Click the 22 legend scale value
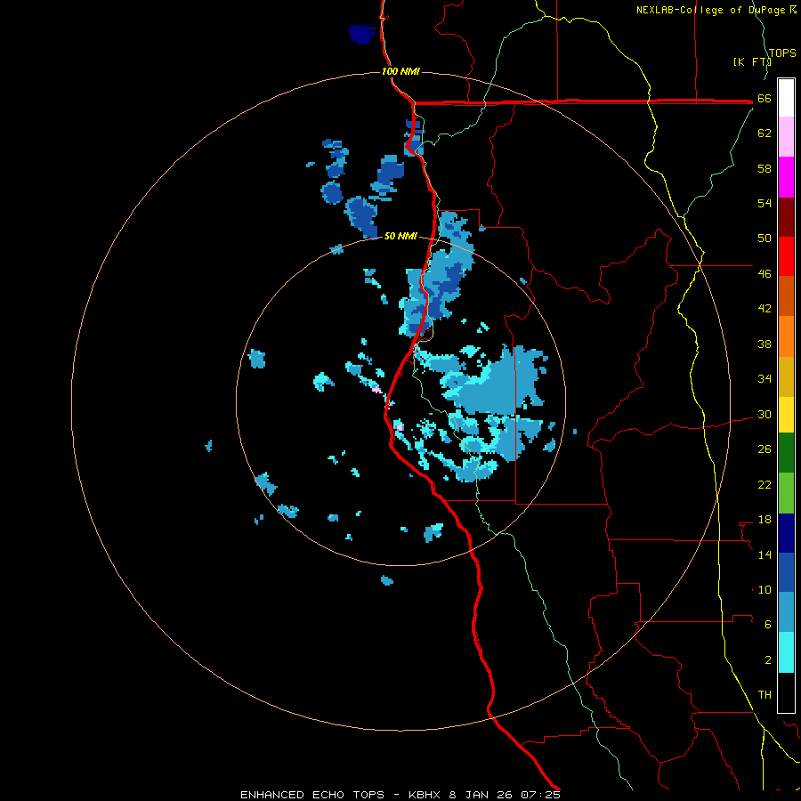The width and height of the screenshot is (801, 801). (765, 484)
